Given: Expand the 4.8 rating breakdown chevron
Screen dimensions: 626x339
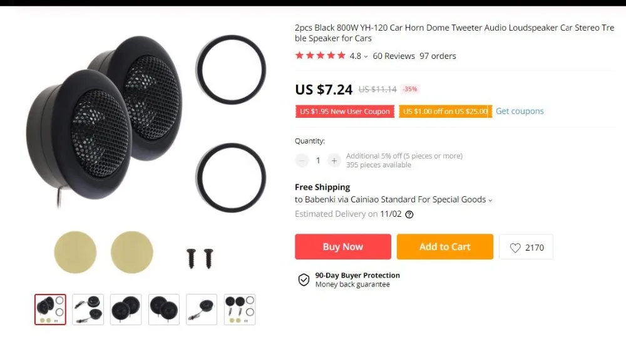Looking at the screenshot, I should pos(366,57).
